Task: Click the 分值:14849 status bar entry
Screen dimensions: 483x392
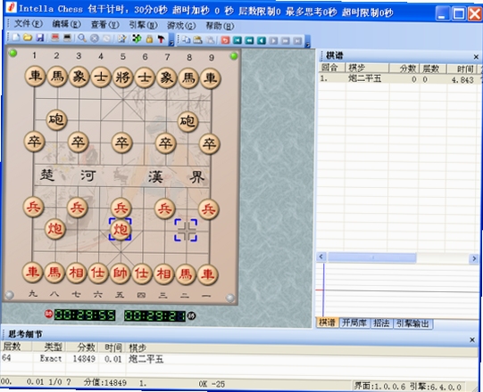Action: 105,383
